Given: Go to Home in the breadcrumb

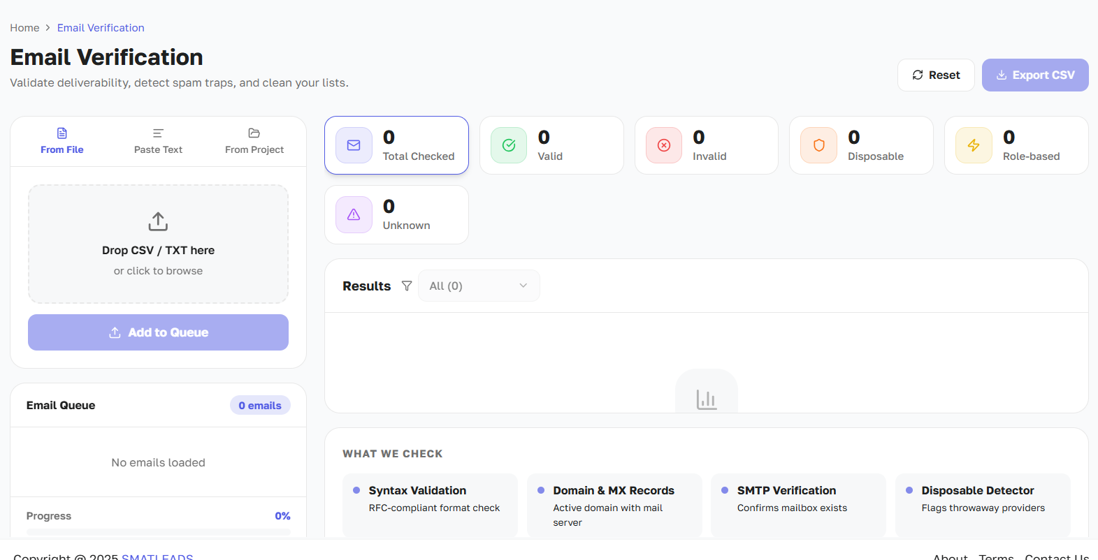Looking at the screenshot, I should [x=24, y=28].
